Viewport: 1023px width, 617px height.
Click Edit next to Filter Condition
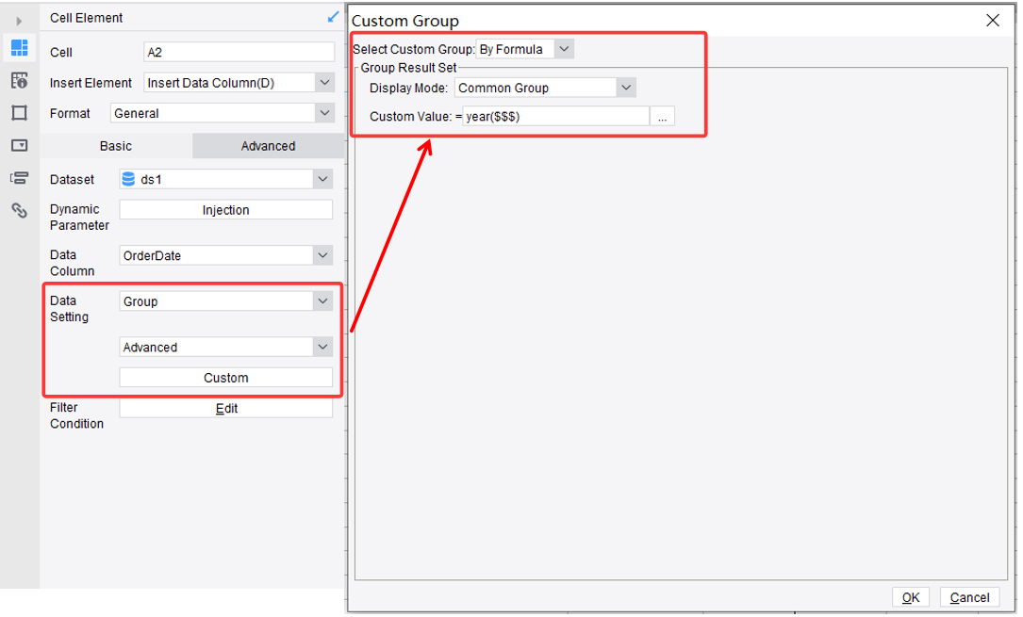coord(225,408)
